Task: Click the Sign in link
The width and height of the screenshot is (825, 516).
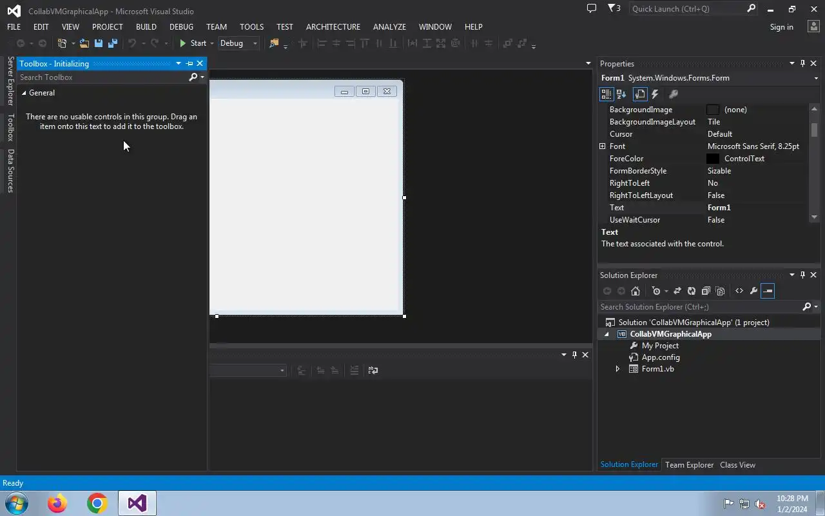Action: coord(781,27)
